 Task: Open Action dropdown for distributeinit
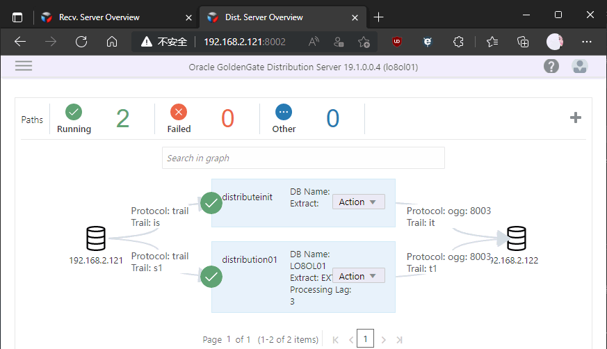[x=358, y=202]
